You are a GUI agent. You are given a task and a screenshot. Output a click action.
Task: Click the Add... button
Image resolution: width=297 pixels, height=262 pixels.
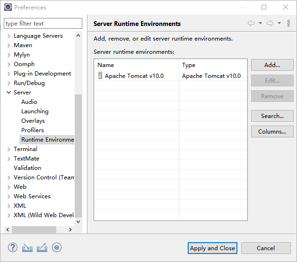(x=272, y=65)
